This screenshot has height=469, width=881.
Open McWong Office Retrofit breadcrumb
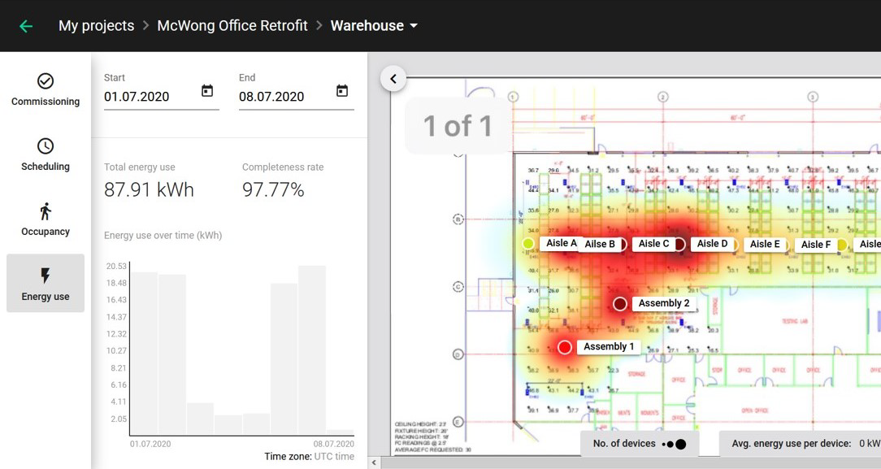[232, 26]
